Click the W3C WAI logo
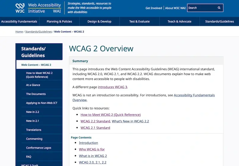This screenshot has width=239, height=166. tap(38, 8)
